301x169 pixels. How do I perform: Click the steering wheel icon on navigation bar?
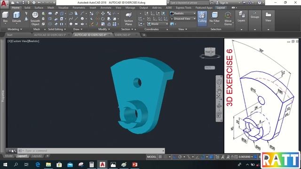pos(219,82)
